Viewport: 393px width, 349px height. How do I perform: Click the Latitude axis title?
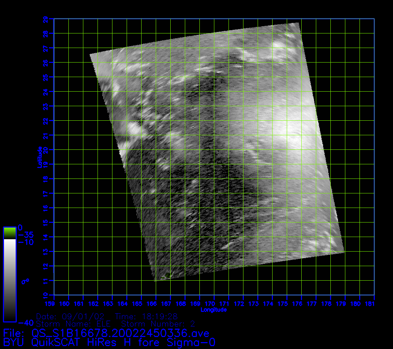[x=39, y=157]
